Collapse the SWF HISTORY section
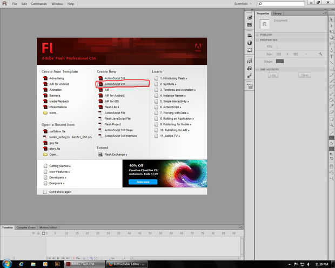 [258, 70]
